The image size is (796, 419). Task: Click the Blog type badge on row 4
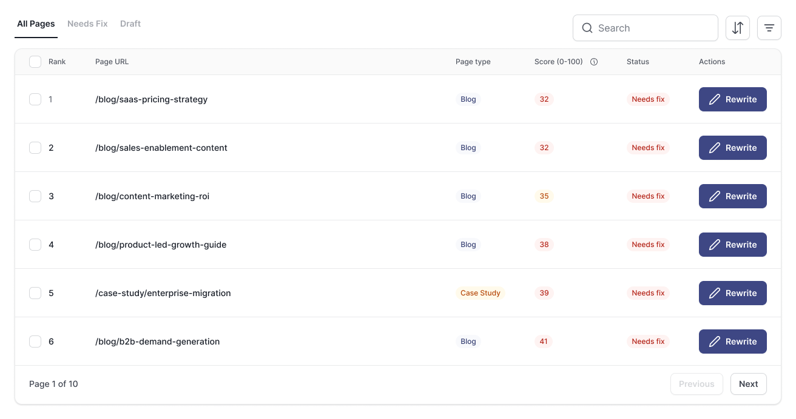coord(468,244)
